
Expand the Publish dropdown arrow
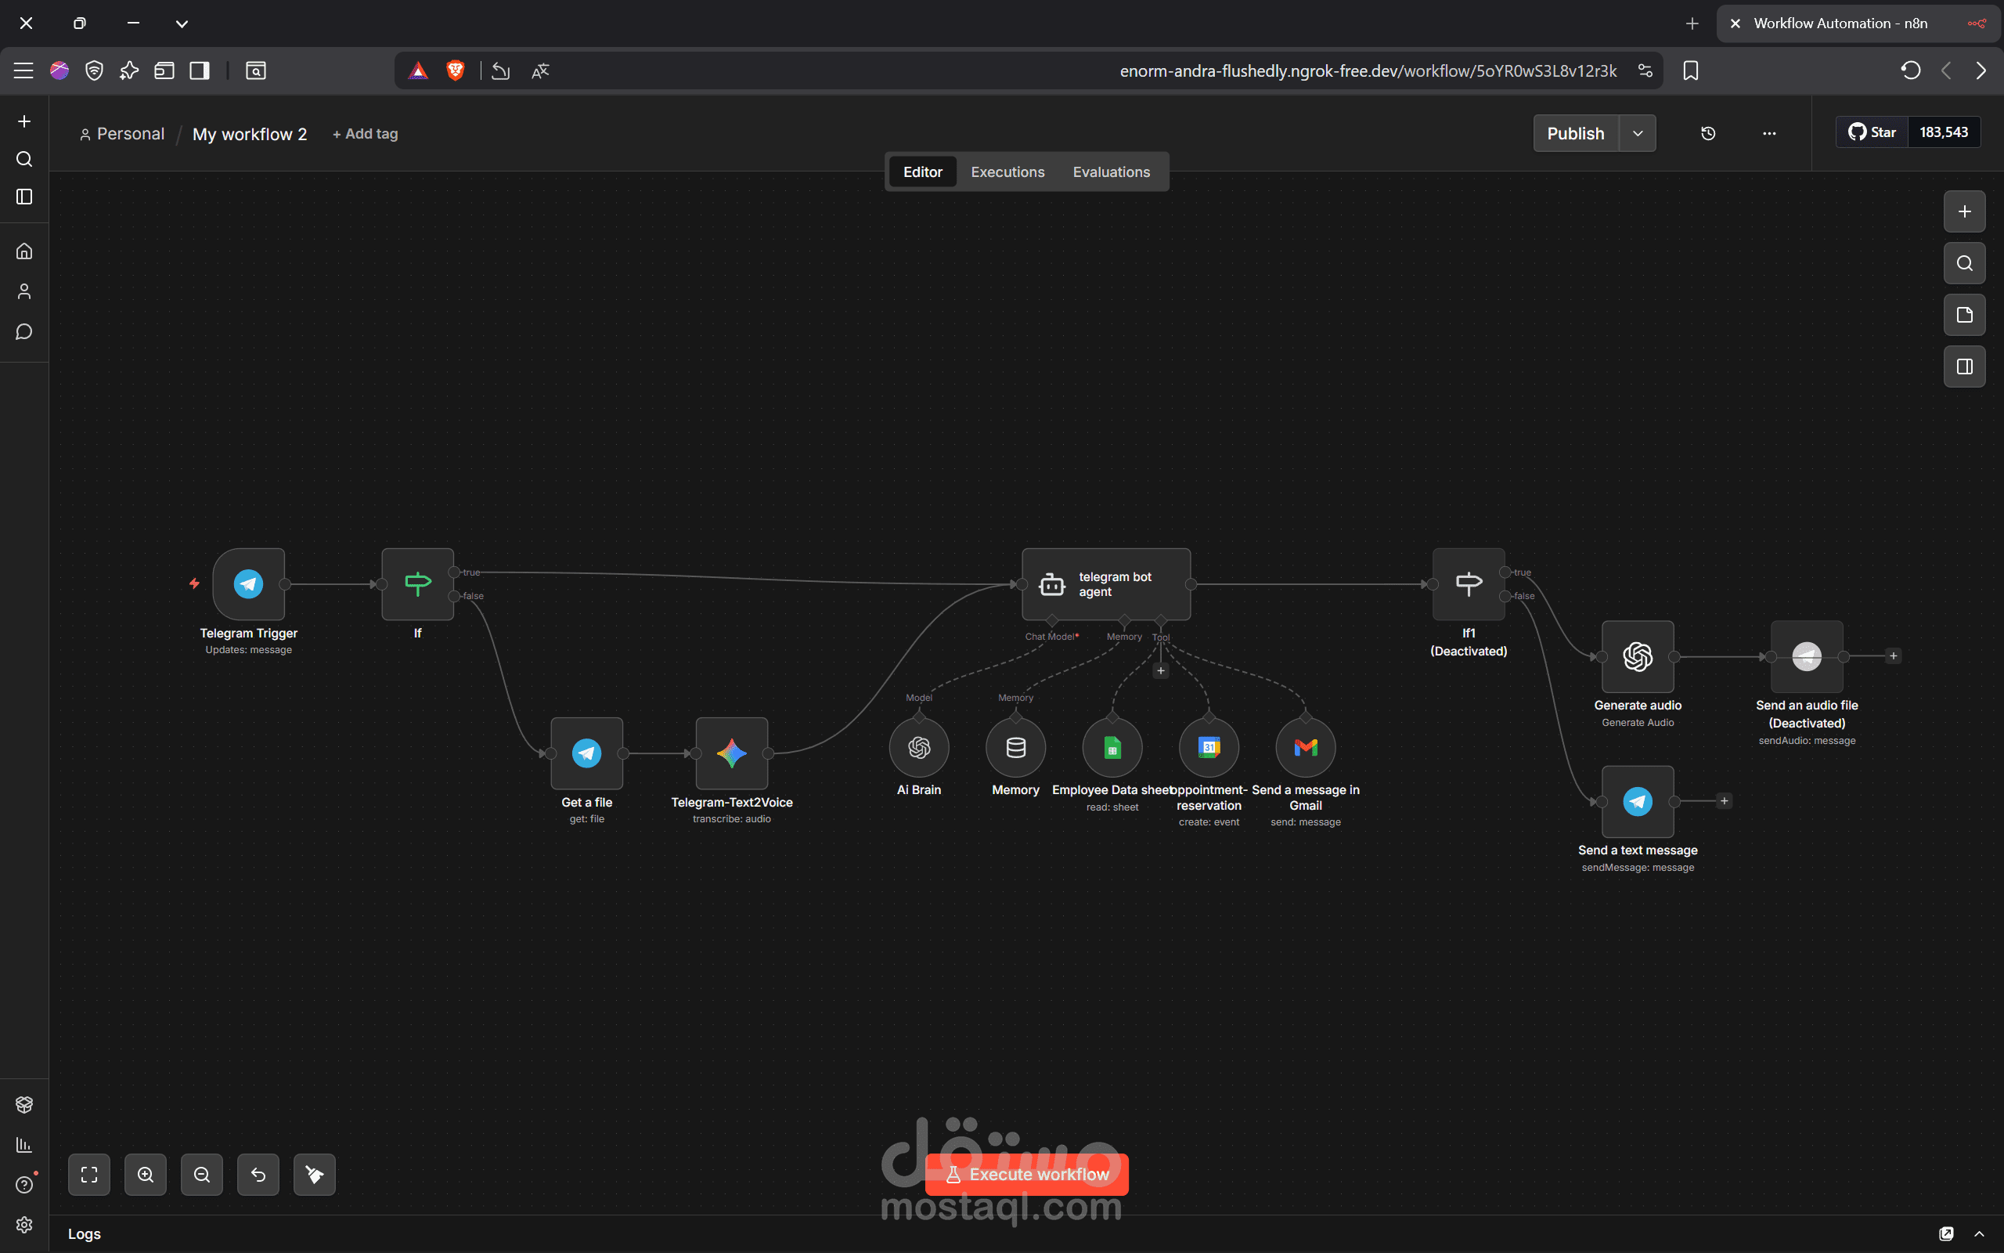click(x=1637, y=133)
